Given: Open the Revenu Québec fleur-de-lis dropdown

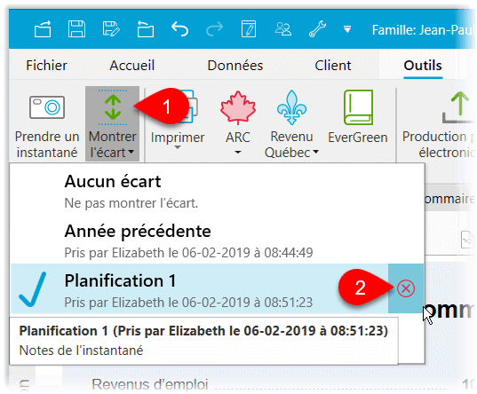Looking at the screenshot, I should 291,124.
